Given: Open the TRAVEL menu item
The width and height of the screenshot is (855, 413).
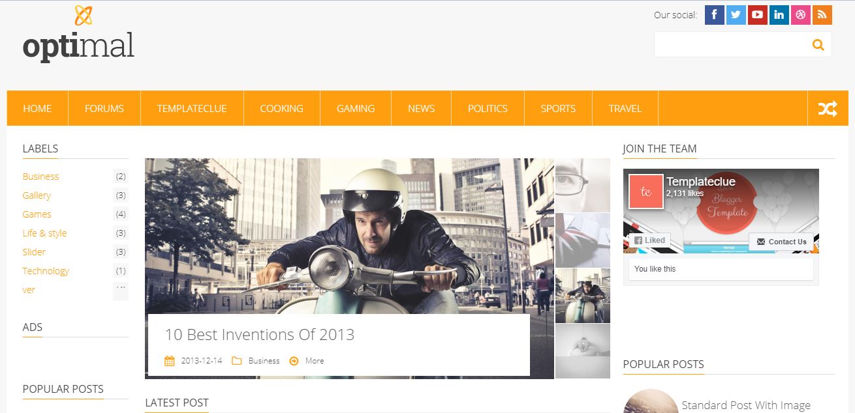Looking at the screenshot, I should point(625,109).
